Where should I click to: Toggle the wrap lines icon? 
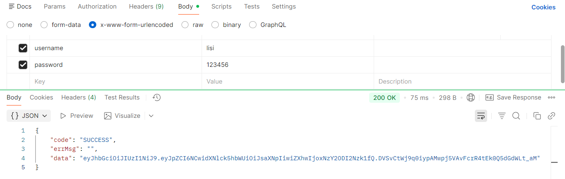point(481,116)
